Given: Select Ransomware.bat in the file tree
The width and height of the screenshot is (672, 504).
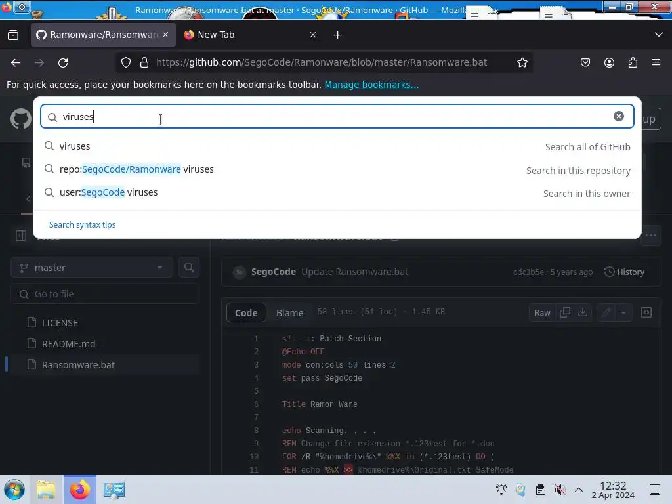Looking at the screenshot, I should (x=79, y=365).
